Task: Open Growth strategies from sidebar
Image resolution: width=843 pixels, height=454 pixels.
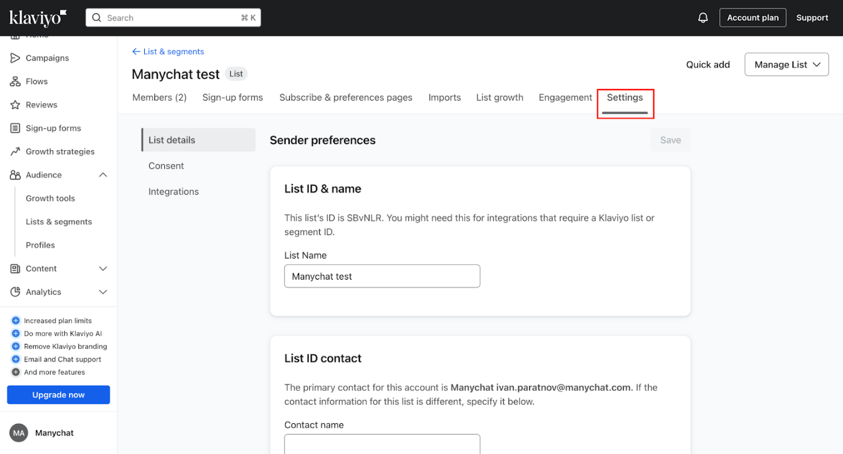Action: point(14,151)
